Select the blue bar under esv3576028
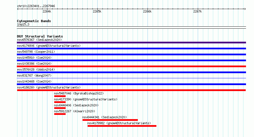Image resolution: width=254 pixels, height=137 pixels. [131, 72]
